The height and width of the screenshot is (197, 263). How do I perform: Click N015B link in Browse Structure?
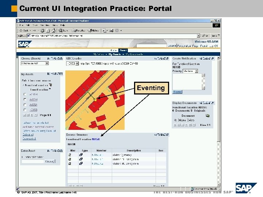(96, 139)
